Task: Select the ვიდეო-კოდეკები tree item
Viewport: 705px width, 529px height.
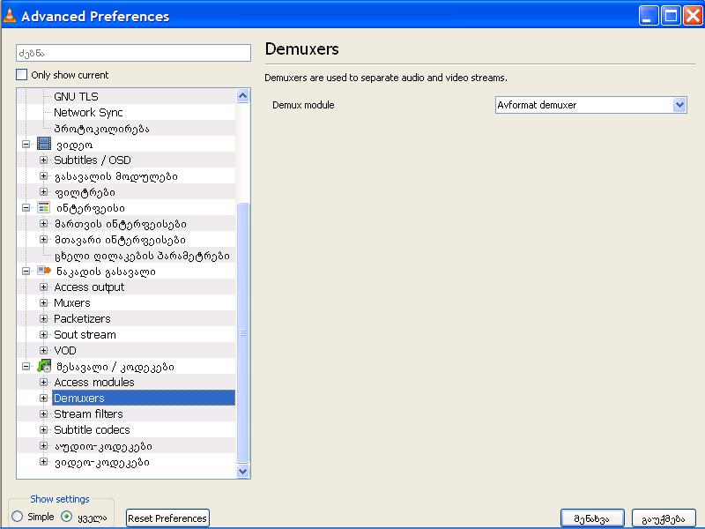Action: click(102, 461)
